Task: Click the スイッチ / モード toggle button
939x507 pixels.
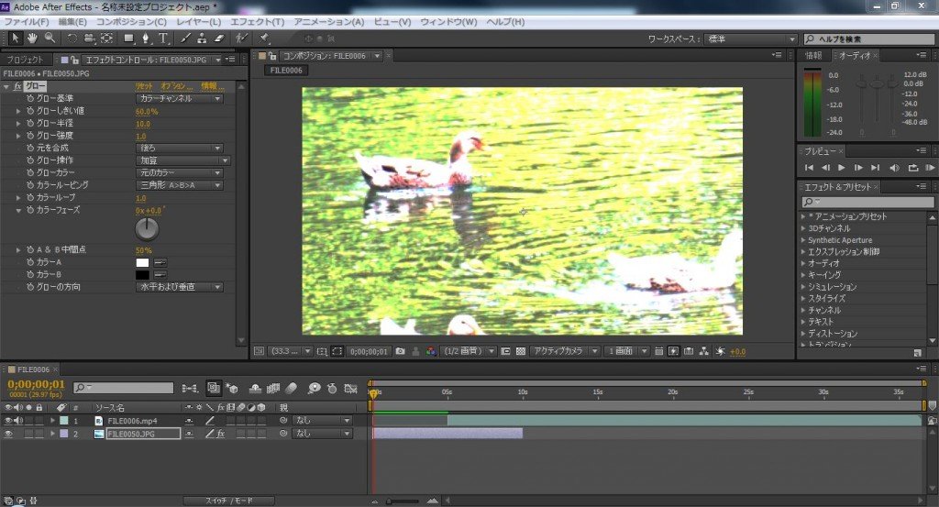Action: pyautogui.click(x=228, y=501)
